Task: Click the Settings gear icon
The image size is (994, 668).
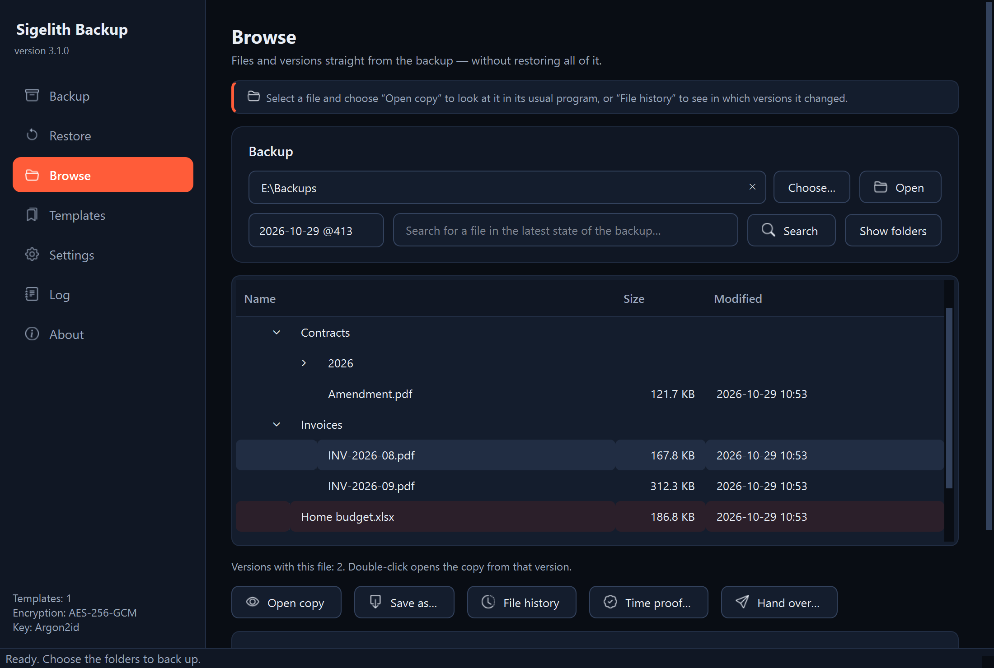Action: pyautogui.click(x=32, y=255)
